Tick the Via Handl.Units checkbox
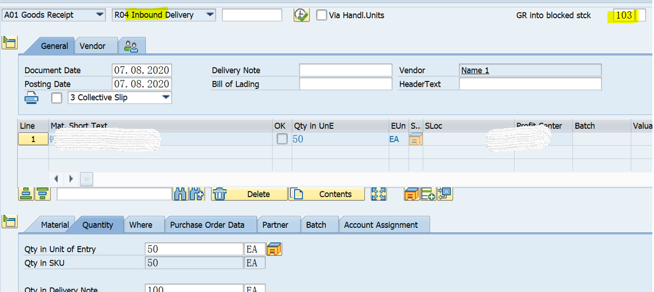 [322, 15]
